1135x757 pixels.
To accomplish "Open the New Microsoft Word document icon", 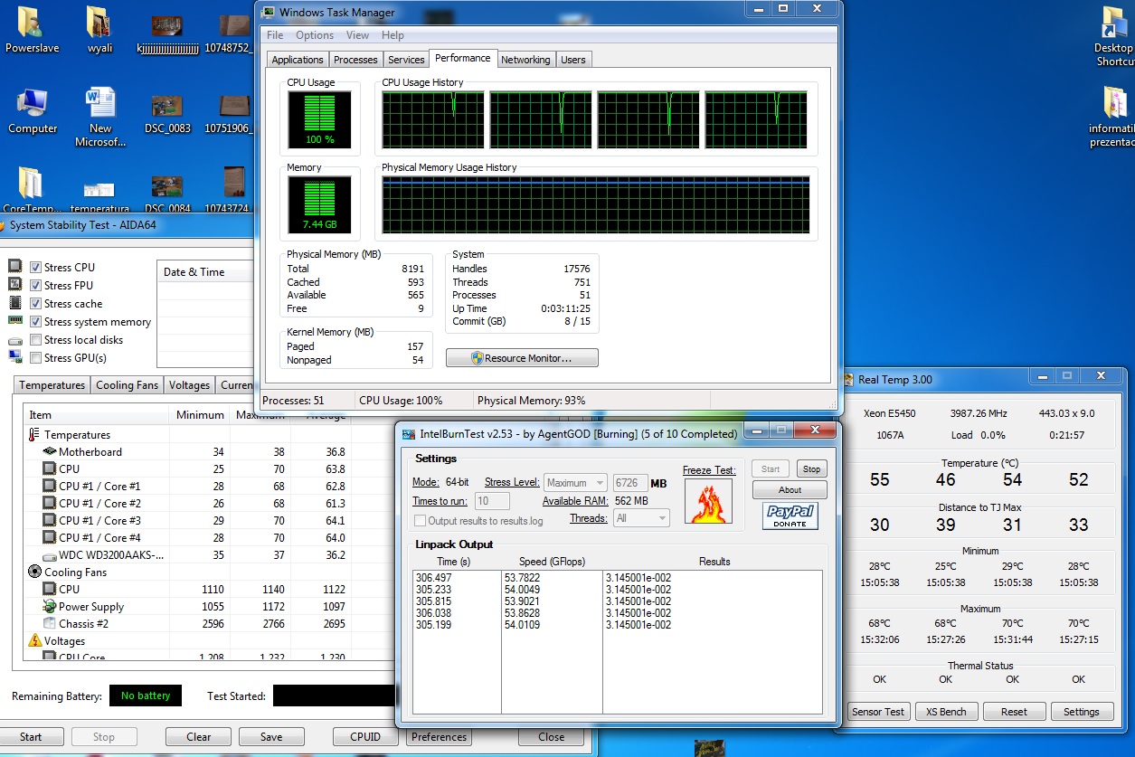I will click(99, 118).
